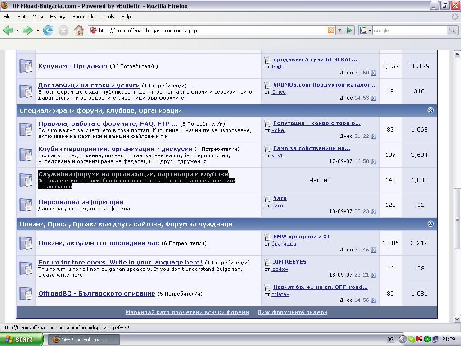Open the Tools menu
Image resolution: width=461 pixels, height=346 pixels.
click(x=108, y=17)
